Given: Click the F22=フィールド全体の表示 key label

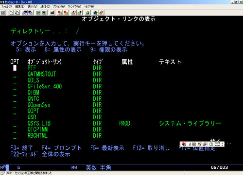Looking at the screenshot, I should (40, 154).
